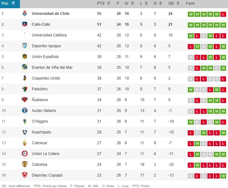Image resolution: width=228 pixels, height=188 pixels.
Task: Open Universidad Católica team link
Action: click(x=49, y=35)
